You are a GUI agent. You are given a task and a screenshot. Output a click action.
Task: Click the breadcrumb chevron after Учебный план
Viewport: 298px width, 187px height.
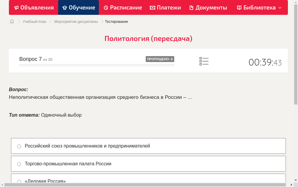pyautogui.click(x=50, y=21)
